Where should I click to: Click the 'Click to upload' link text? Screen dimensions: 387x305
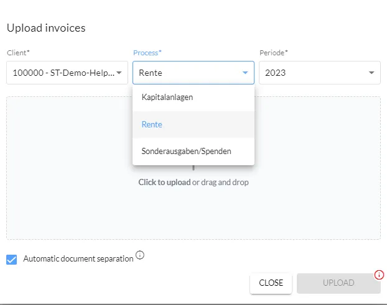click(x=164, y=182)
